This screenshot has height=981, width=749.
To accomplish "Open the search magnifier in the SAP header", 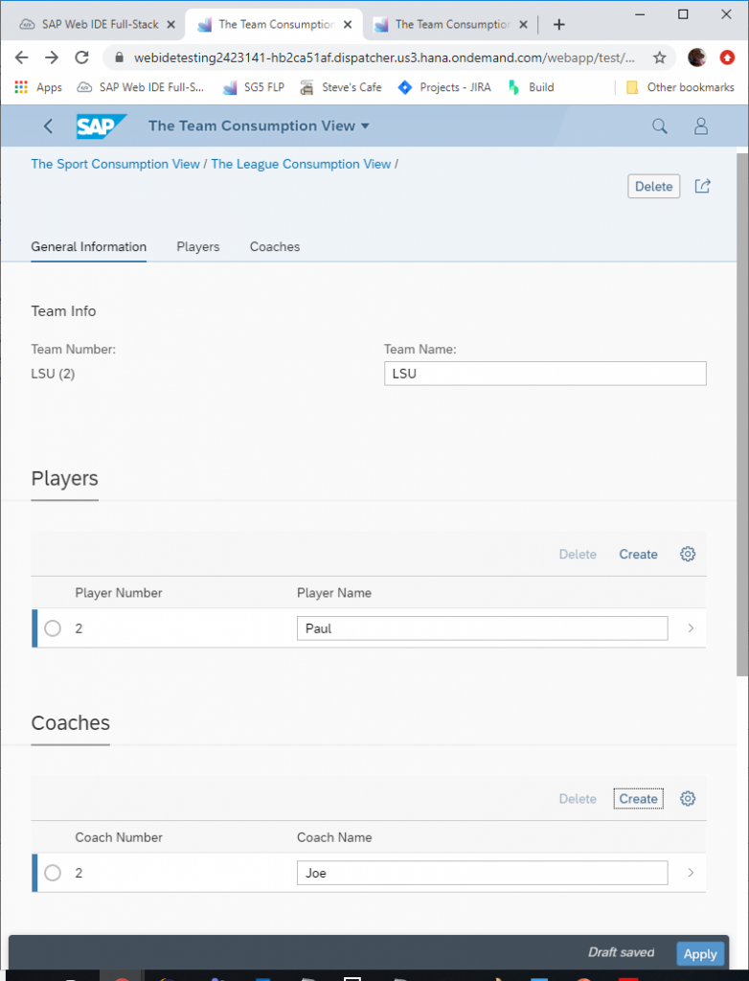I will coord(660,126).
